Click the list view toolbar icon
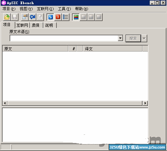The width and height of the screenshot is (167, 151). [x=66, y=17]
